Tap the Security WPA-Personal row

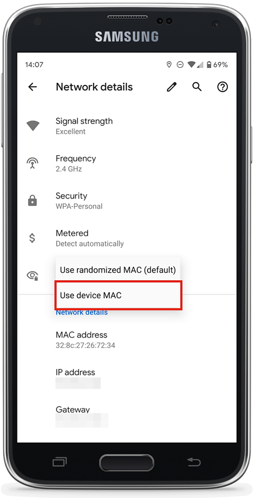coord(127,201)
